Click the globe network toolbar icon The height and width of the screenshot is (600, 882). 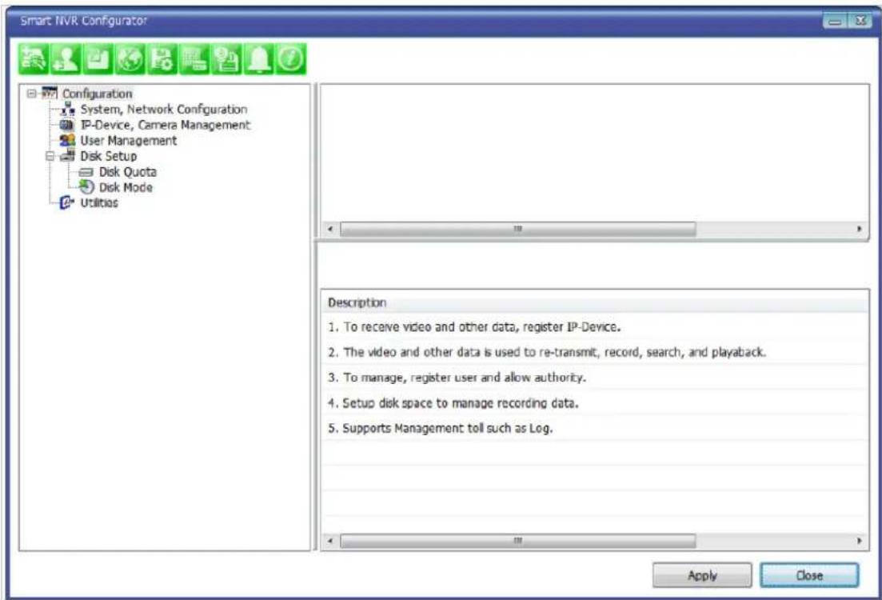(x=130, y=59)
